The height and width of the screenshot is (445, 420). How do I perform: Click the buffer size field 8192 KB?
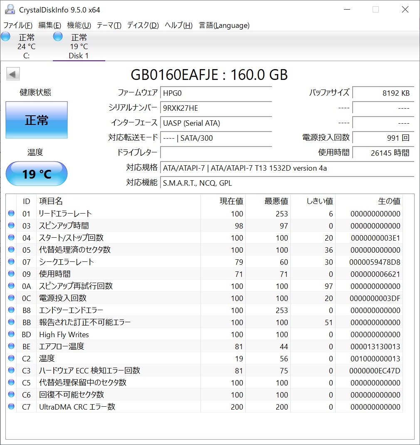(x=383, y=93)
